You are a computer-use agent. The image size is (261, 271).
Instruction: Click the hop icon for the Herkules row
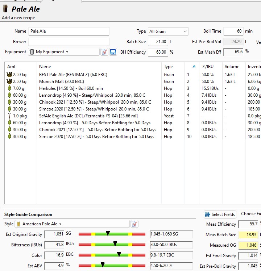(9, 88)
